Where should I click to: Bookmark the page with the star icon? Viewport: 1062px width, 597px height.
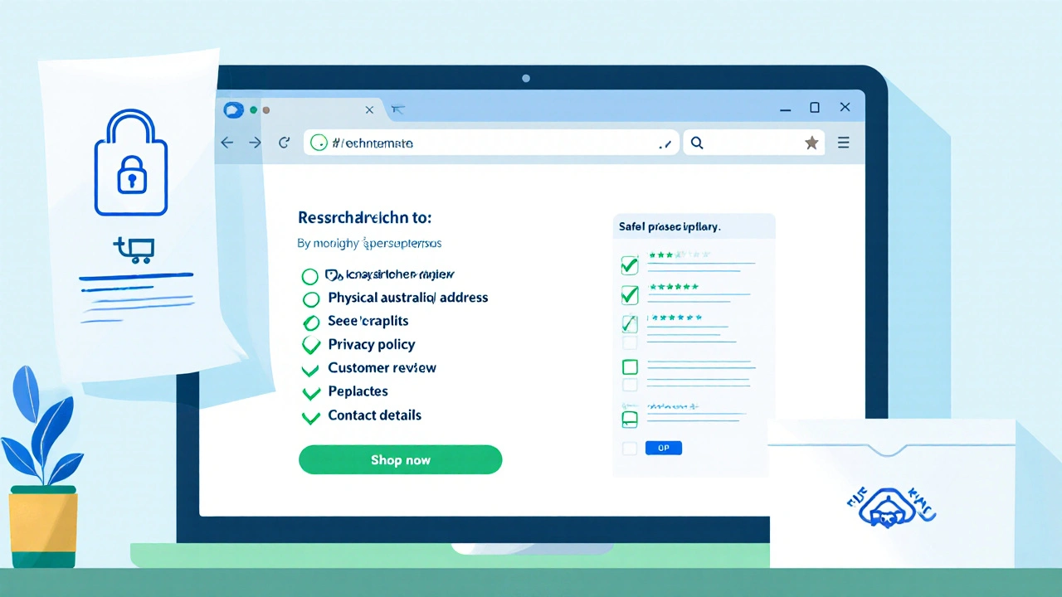811,143
